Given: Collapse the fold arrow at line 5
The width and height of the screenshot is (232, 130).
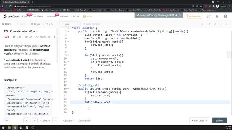Looking at the screenshot, I should pos(68,42).
